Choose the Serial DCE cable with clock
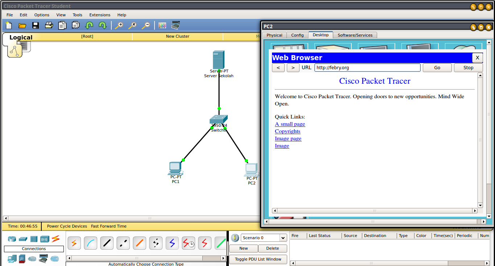 point(188,243)
